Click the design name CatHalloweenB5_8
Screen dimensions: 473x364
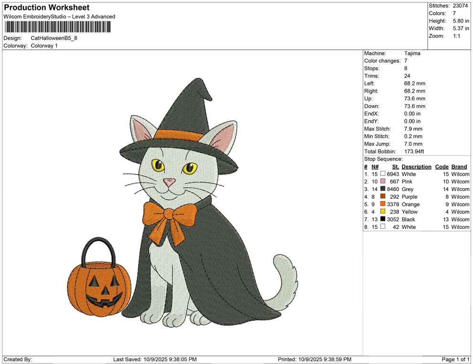tap(54, 38)
